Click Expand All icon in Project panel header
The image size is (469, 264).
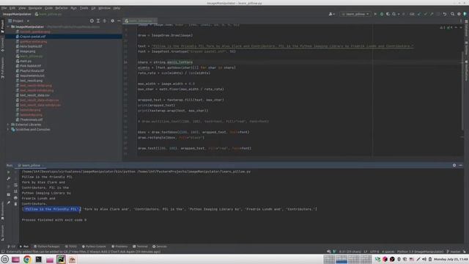98,21
